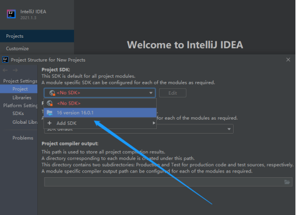Viewport: 296px width, 215px height.
Task: Click the folder icon of 16 version entry
Action: point(50,113)
